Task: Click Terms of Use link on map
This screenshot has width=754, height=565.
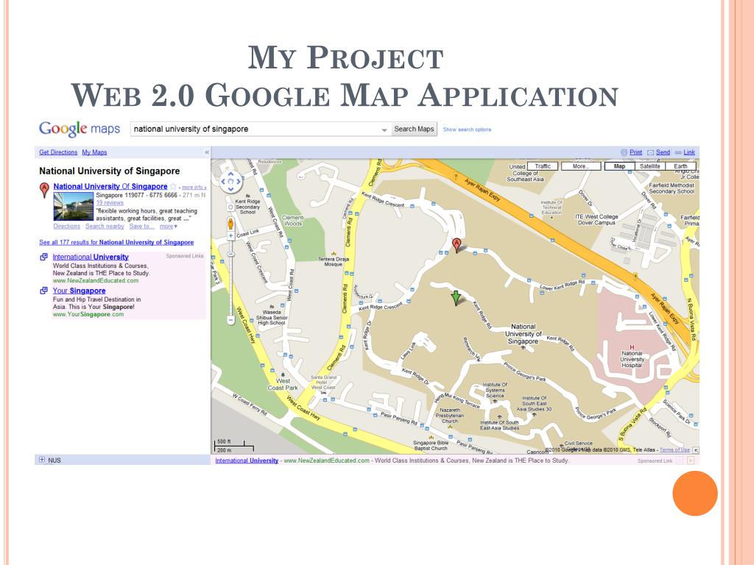Action: [674, 450]
